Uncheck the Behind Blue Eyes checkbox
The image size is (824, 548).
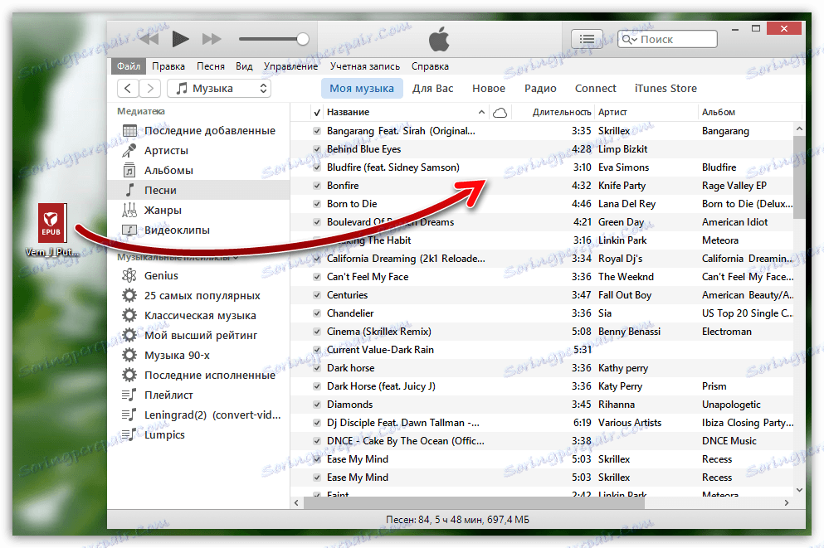(317, 149)
